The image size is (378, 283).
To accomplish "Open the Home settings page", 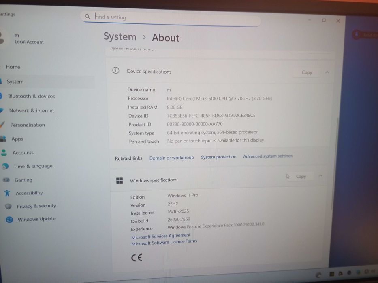I will (13, 67).
